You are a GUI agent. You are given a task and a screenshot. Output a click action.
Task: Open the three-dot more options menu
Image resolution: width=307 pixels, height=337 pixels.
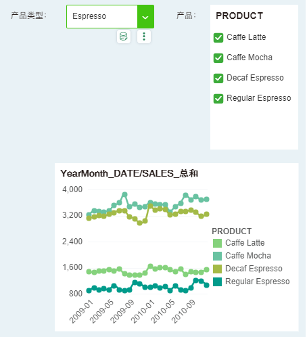[x=144, y=37]
